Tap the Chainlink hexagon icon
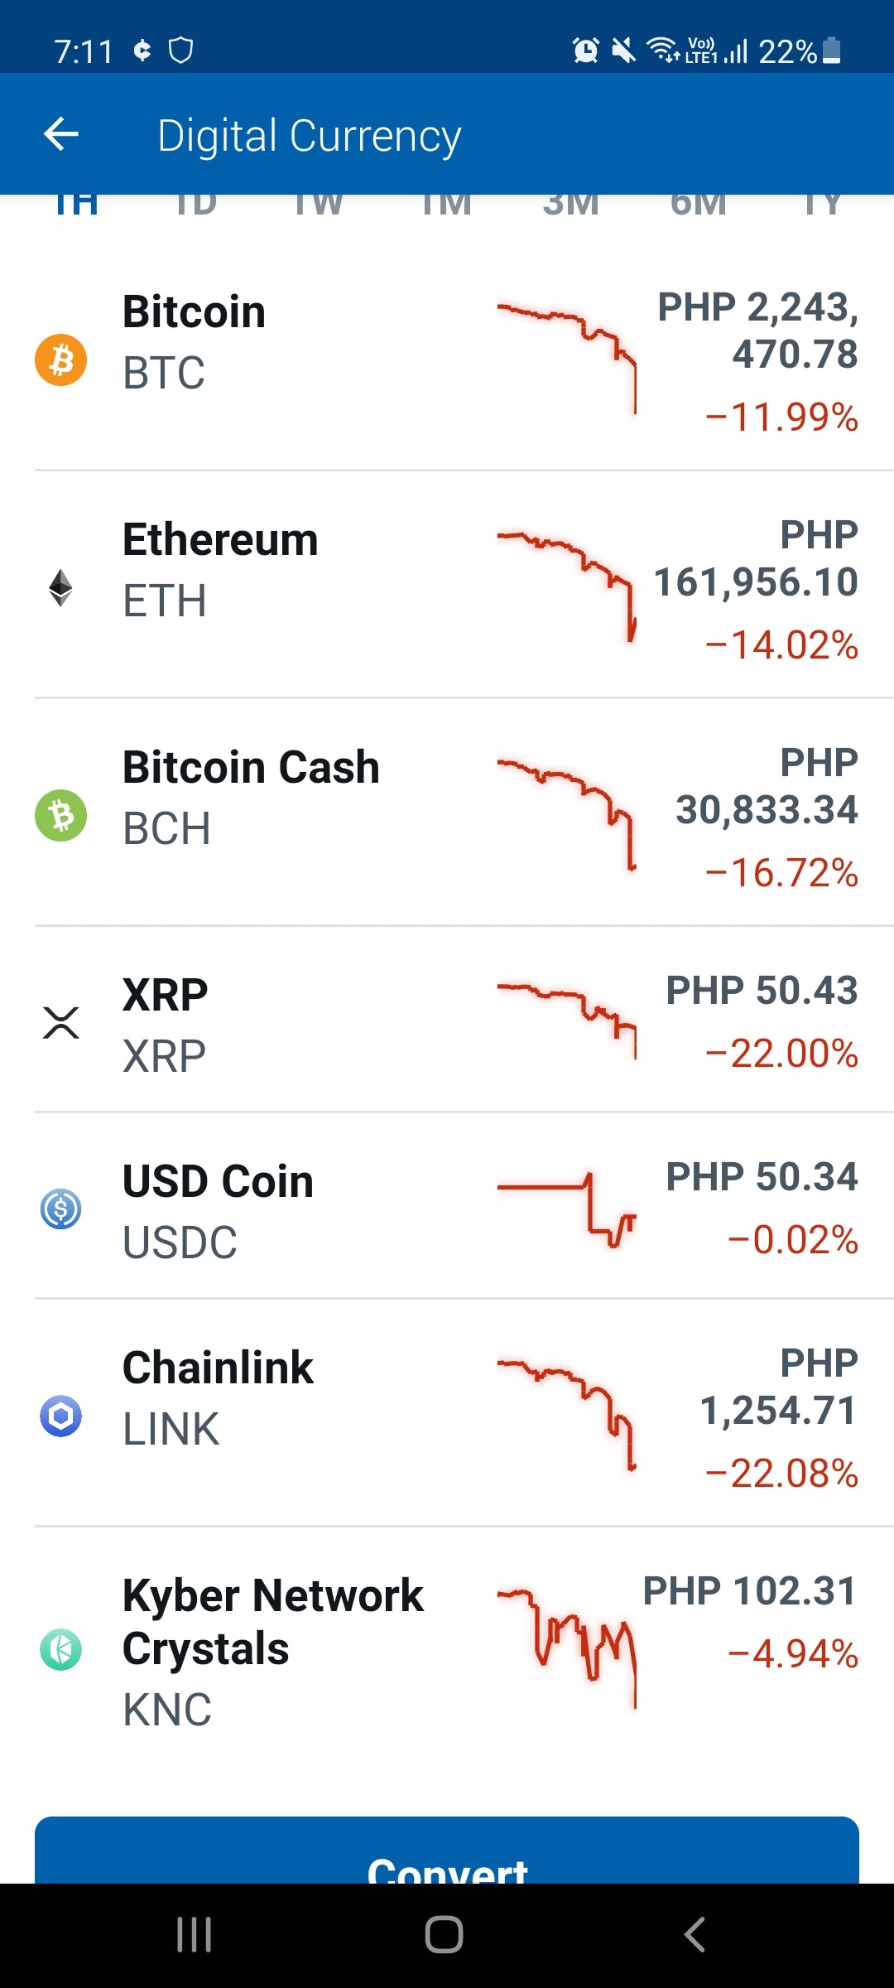894x1988 pixels. (60, 1416)
